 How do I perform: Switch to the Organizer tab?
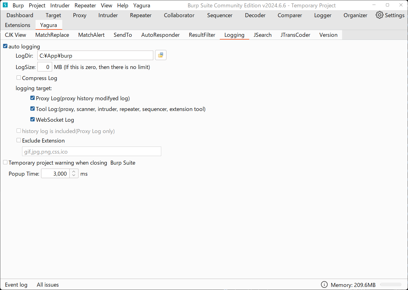tap(355, 15)
